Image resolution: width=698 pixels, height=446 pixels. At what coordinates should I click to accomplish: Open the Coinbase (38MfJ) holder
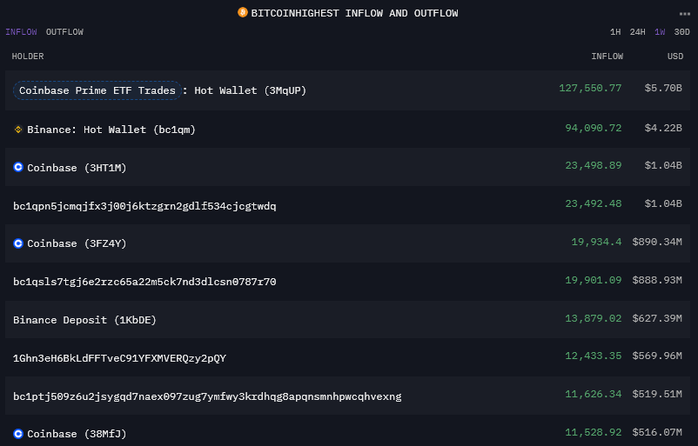pos(77,434)
